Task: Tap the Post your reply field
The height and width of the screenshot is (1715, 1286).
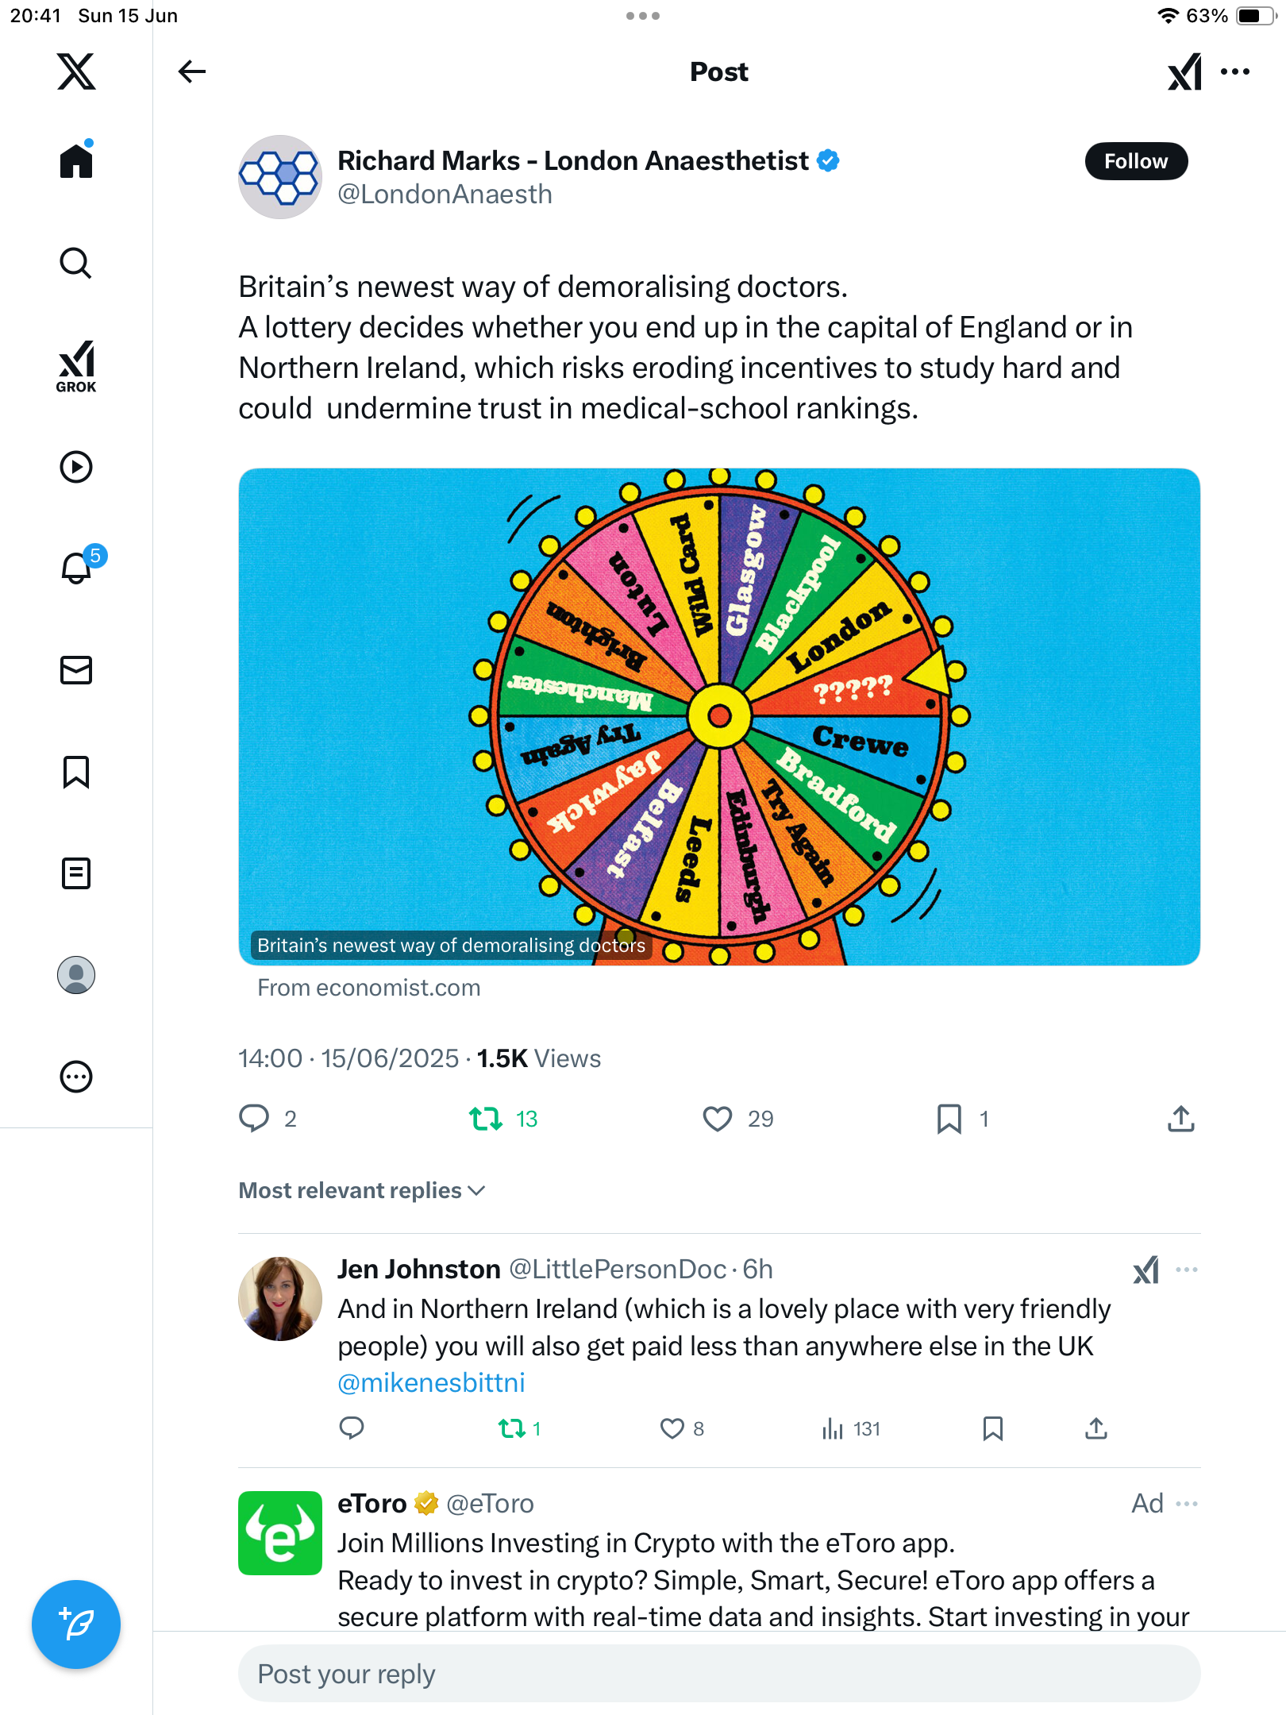Action: point(719,1673)
